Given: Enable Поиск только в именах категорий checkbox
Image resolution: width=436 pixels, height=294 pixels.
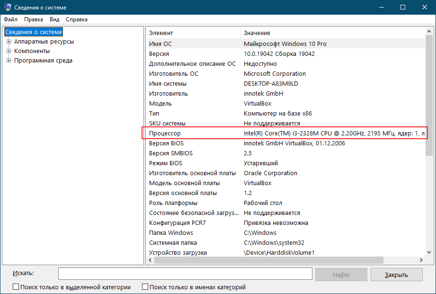Looking at the screenshot, I should (146, 287).
